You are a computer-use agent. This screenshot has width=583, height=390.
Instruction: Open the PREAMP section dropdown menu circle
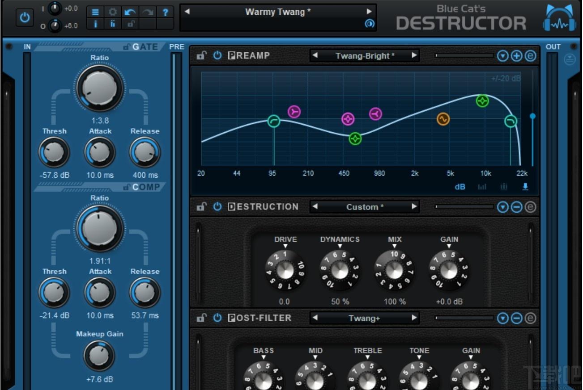click(x=503, y=56)
